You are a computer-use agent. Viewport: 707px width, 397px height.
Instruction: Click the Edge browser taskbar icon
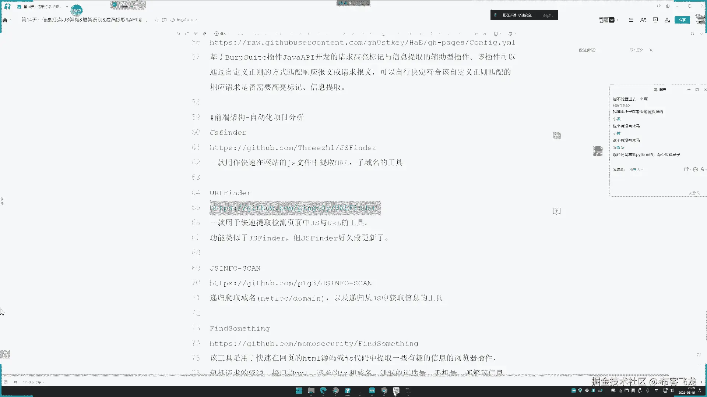click(323, 390)
